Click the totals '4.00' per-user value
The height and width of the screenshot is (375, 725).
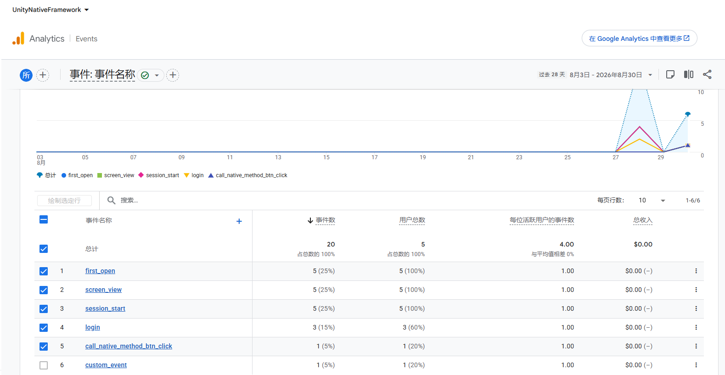[567, 244]
